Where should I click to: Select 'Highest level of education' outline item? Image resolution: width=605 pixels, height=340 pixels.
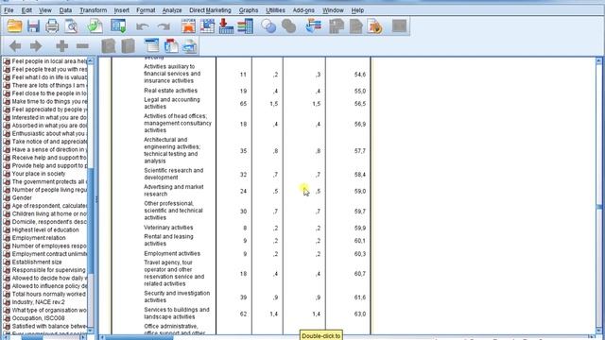45,229
